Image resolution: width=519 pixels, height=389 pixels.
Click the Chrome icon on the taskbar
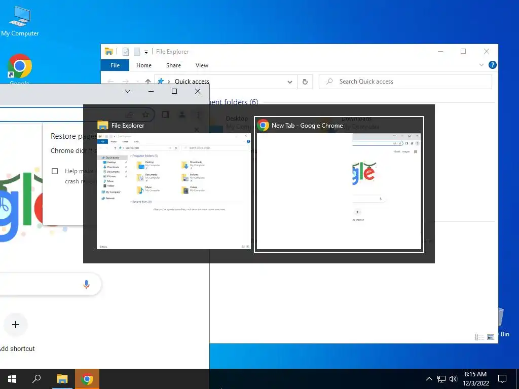click(x=87, y=379)
